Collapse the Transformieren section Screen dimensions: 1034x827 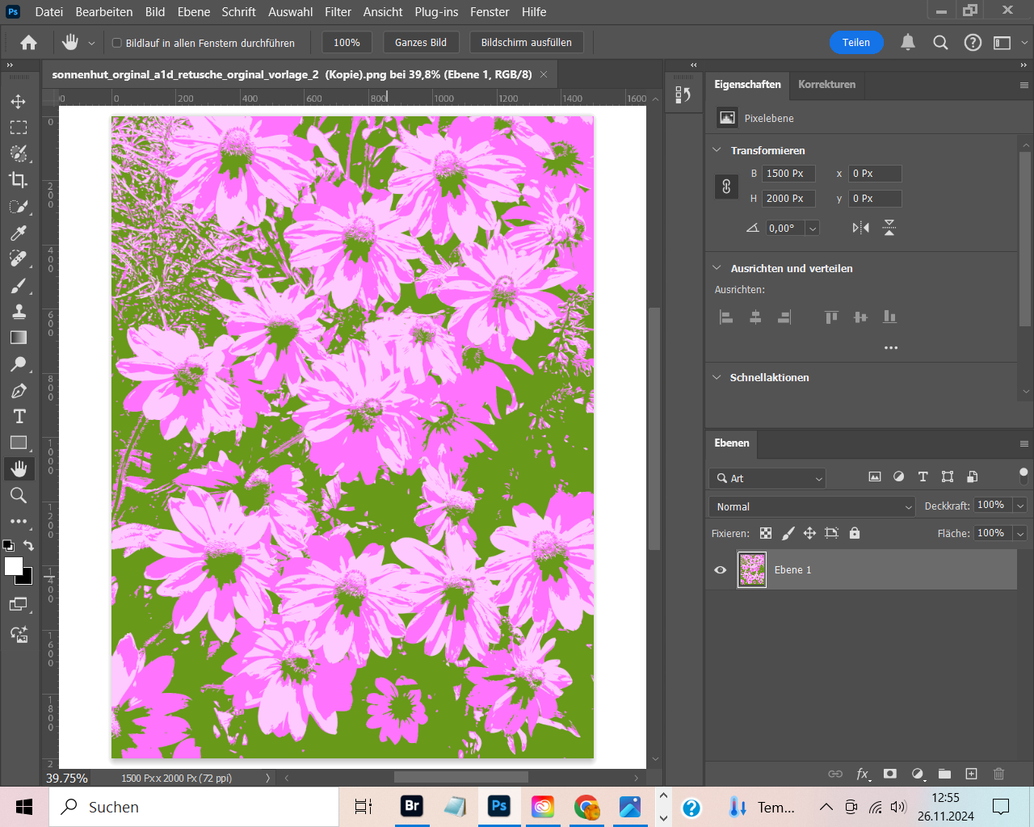pyautogui.click(x=716, y=150)
